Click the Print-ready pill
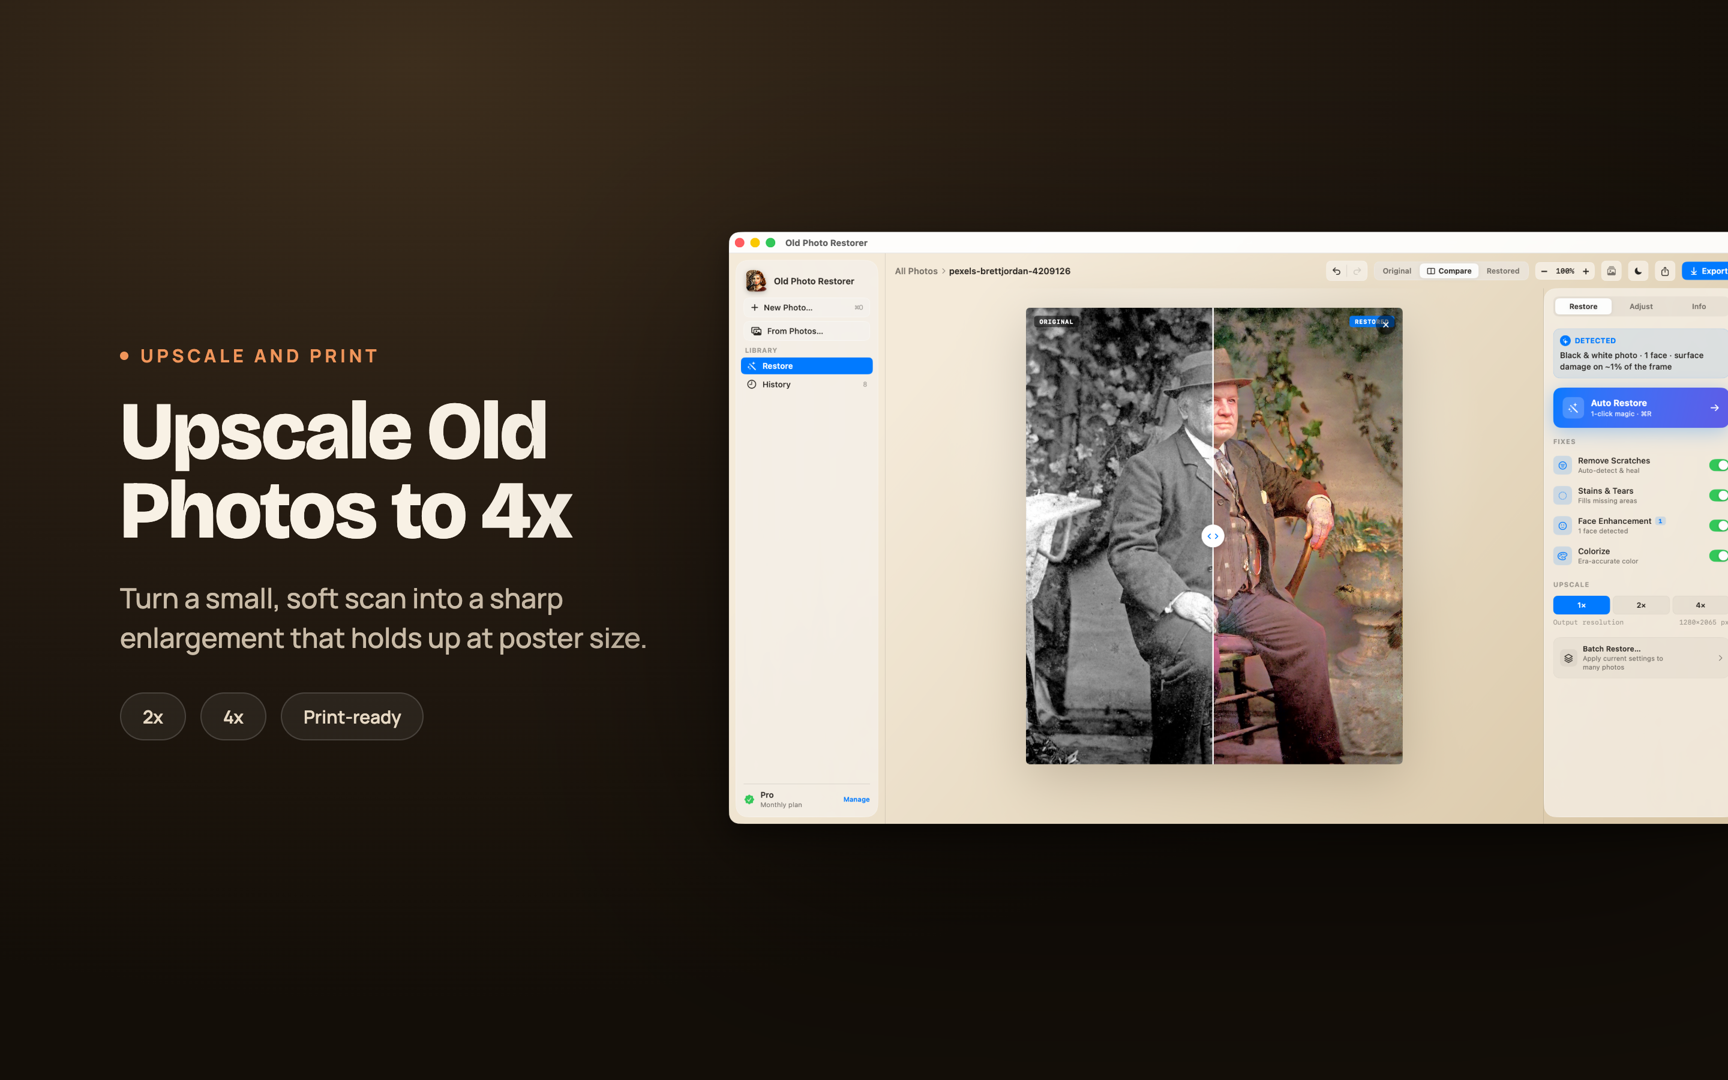1728x1080 pixels. (352, 716)
